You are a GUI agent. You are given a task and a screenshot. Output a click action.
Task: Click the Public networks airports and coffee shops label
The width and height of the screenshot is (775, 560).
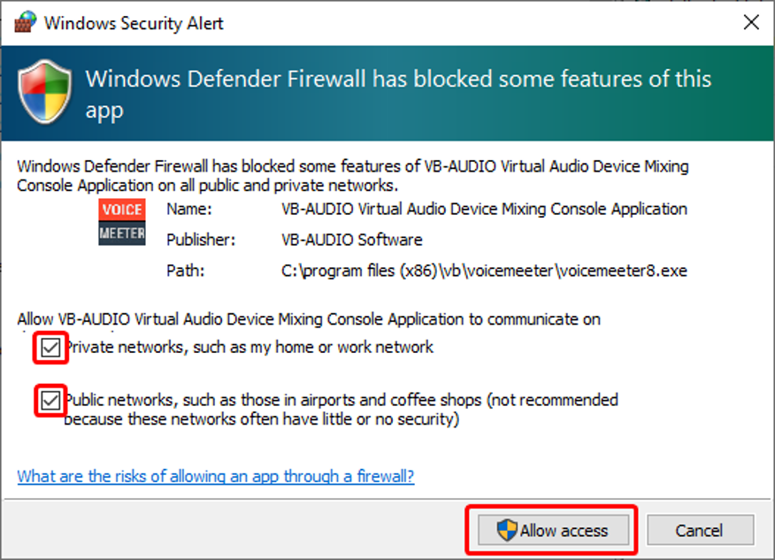[x=341, y=410]
